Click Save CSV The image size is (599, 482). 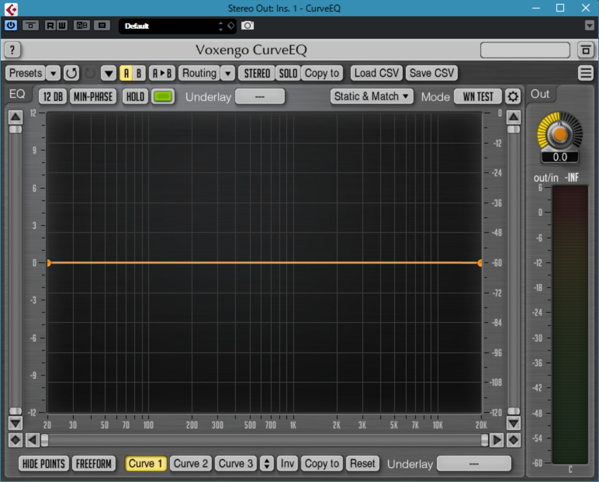pos(432,73)
